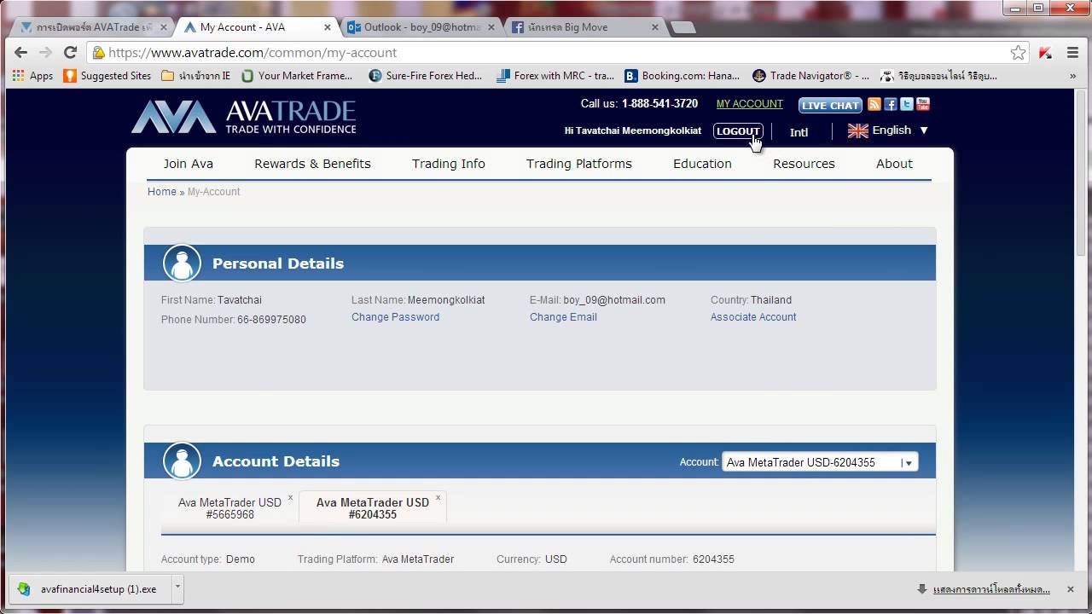
Task: Switch to the Facebook Big Move tab
Action: pos(585,27)
